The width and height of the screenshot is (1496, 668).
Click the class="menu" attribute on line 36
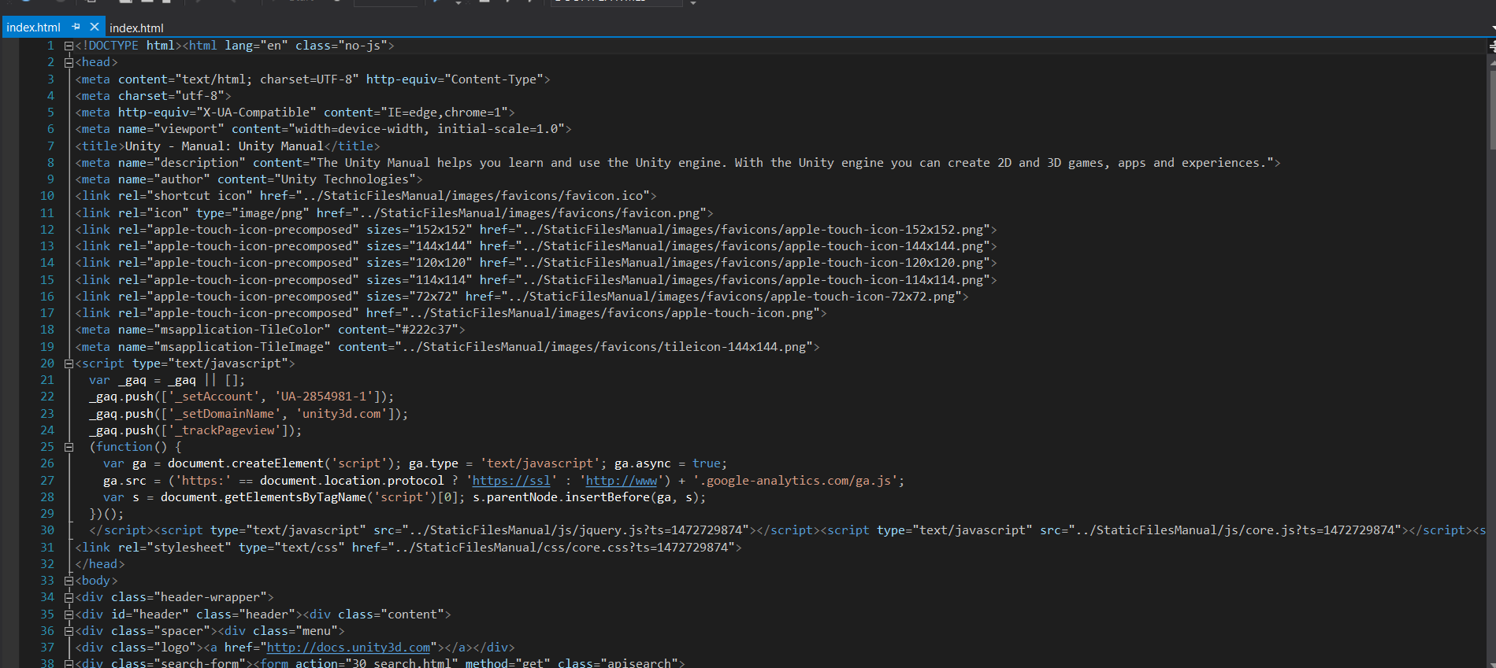295,631
